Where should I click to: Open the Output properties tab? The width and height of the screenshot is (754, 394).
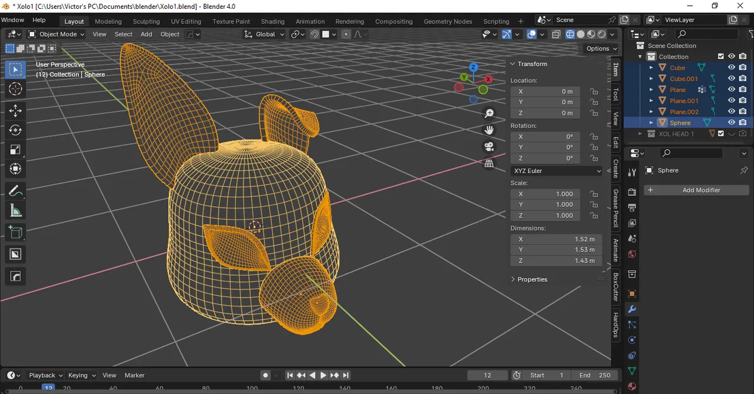(632, 208)
